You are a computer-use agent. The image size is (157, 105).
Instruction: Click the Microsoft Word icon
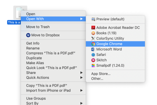93,49
